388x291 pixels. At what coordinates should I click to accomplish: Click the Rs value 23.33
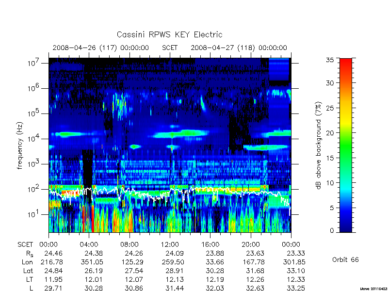pyautogui.click(x=296, y=253)
